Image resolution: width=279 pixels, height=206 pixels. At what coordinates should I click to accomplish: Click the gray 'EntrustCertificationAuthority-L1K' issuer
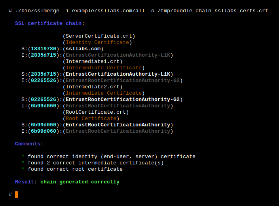point(118,55)
